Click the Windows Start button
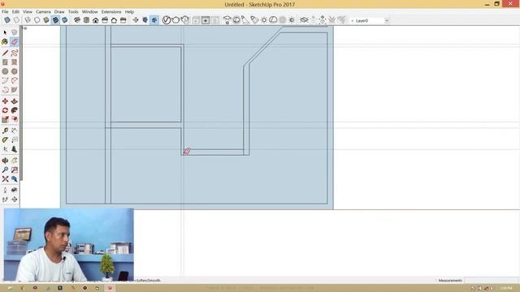Screen dimensions: 520x292 pyautogui.click(x=10, y=288)
